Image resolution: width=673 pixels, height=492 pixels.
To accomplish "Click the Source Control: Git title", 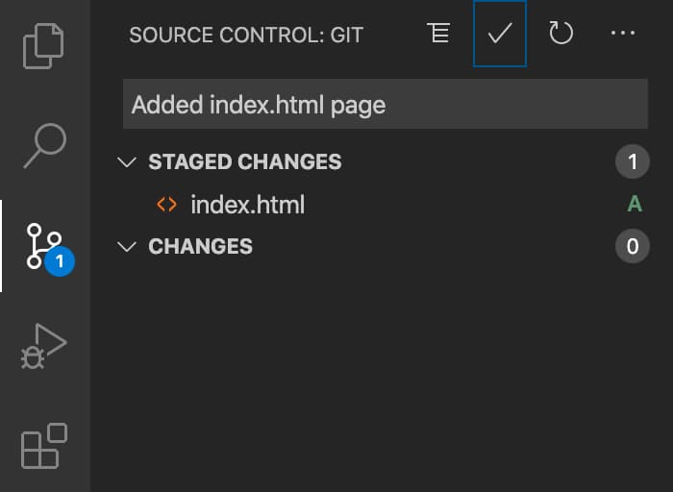I will (x=246, y=35).
